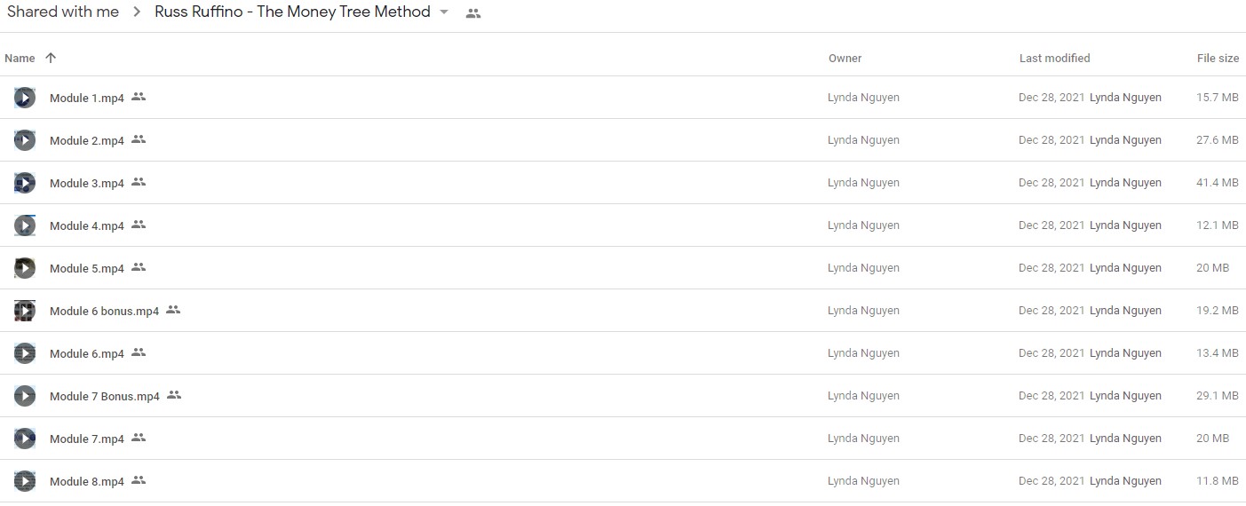Click the Owner column header
The height and width of the screenshot is (506, 1246).
845,58
